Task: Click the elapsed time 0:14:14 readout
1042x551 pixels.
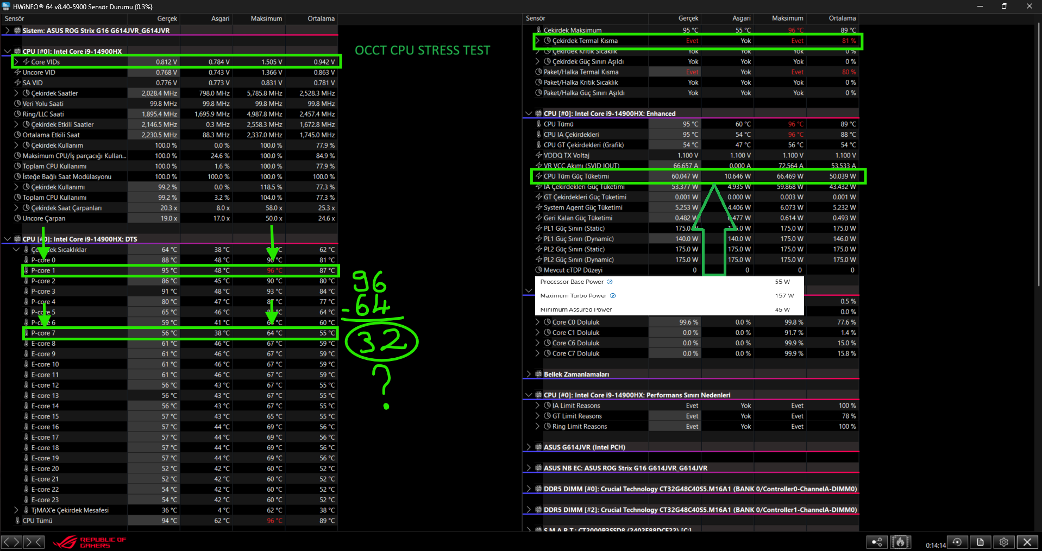Action: (x=936, y=545)
